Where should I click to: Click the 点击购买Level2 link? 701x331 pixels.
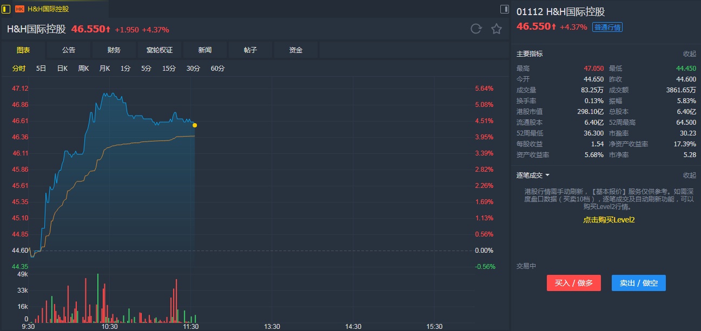click(x=609, y=220)
